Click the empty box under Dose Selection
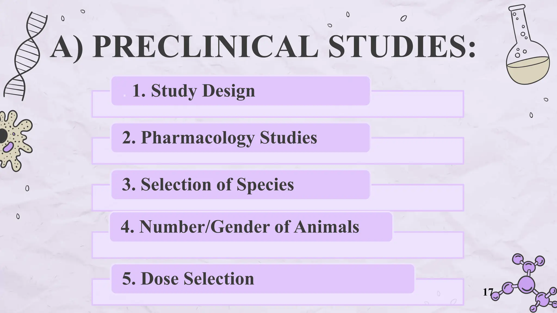This screenshot has height=313, width=557. coord(277,299)
